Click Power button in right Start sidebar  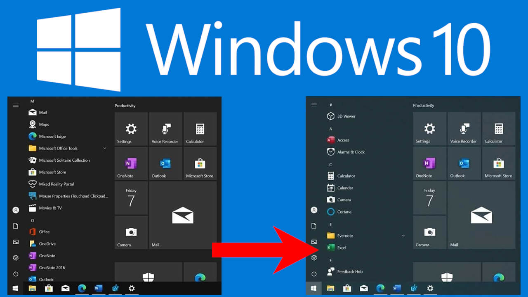[314, 274]
